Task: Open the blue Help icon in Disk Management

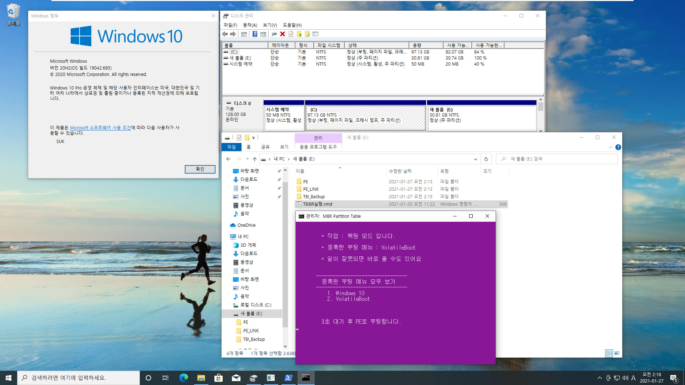Action: click(255, 34)
